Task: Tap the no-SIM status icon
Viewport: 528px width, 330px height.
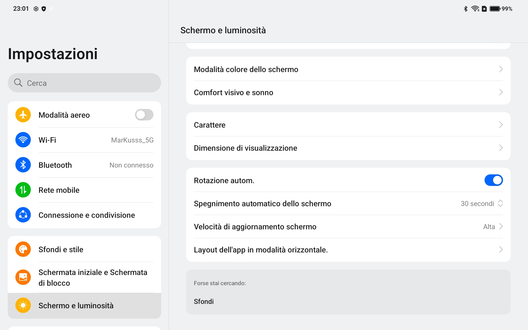Action: click(x=484, y=9)
